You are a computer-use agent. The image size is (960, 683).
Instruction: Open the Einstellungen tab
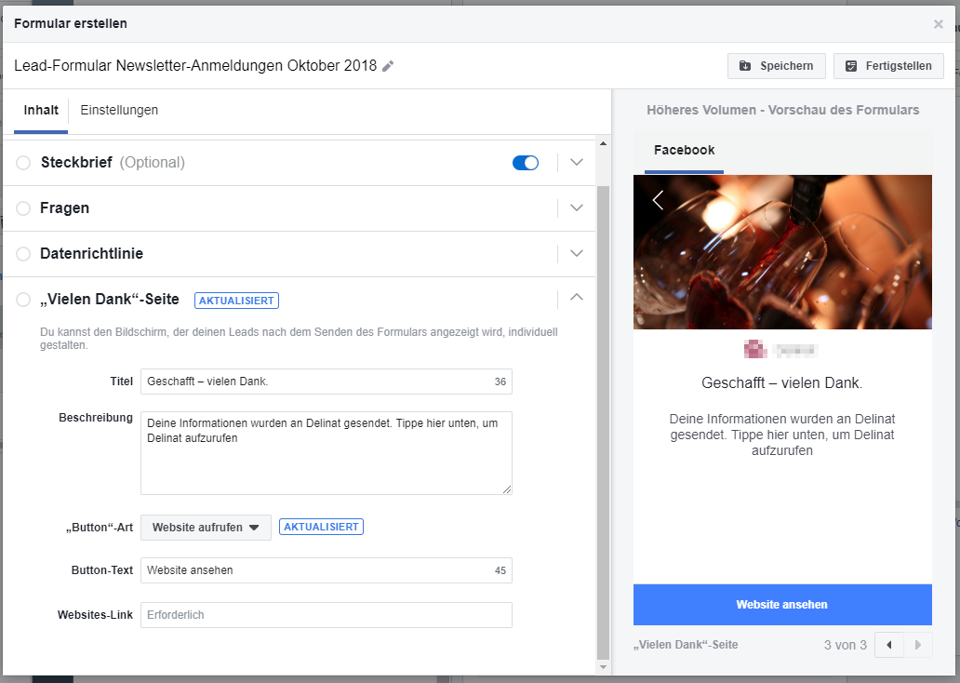119,110
